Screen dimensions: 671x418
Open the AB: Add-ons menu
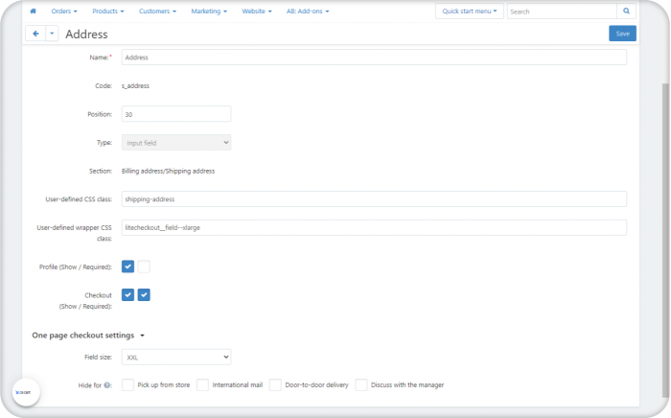coord(308,12)
